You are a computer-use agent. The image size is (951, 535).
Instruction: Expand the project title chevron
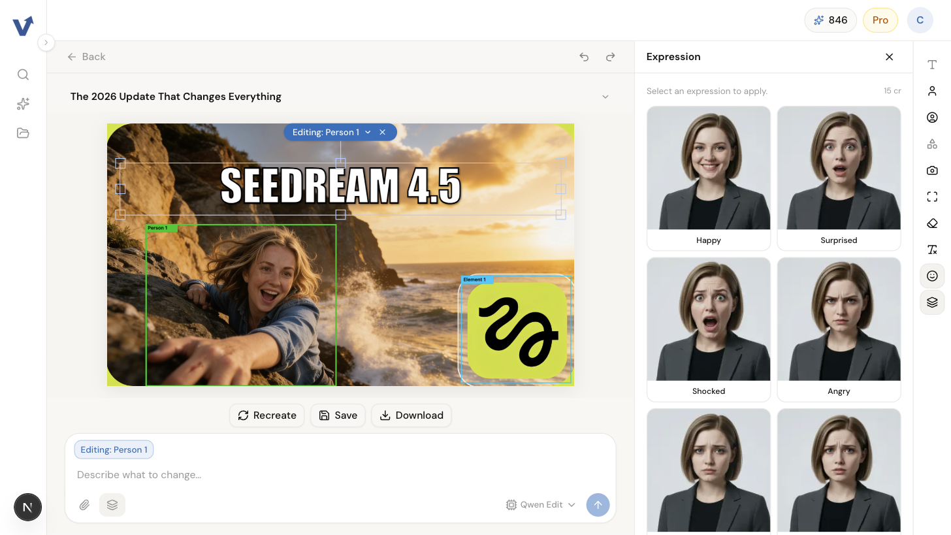click(605, 97)
